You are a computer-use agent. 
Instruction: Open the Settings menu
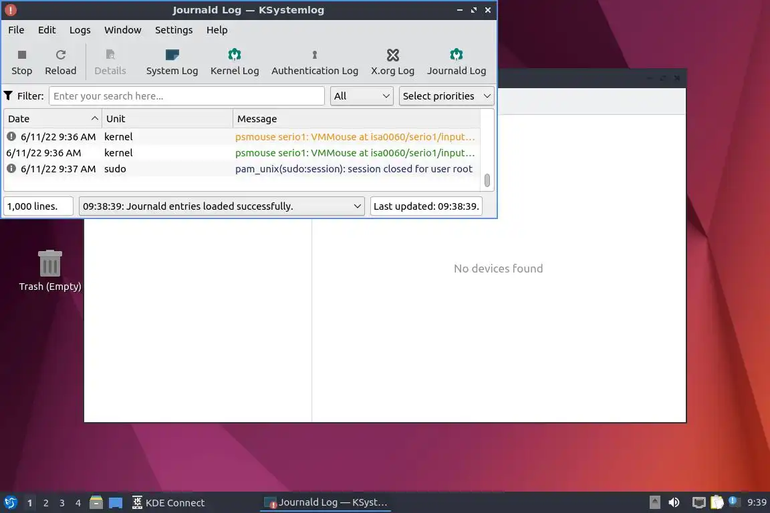click(x=174, y=30)
